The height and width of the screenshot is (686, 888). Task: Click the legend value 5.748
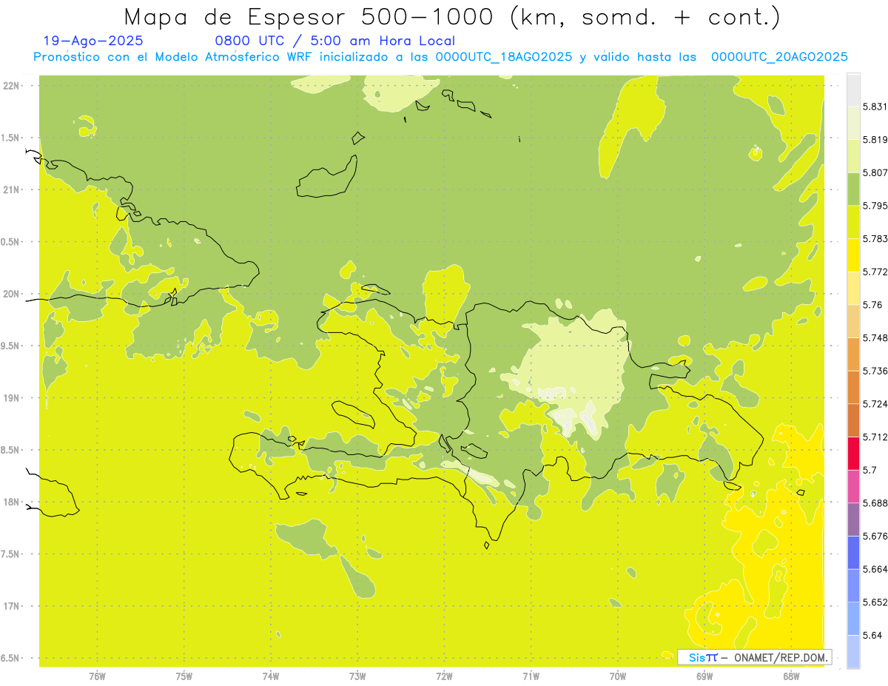875,337
